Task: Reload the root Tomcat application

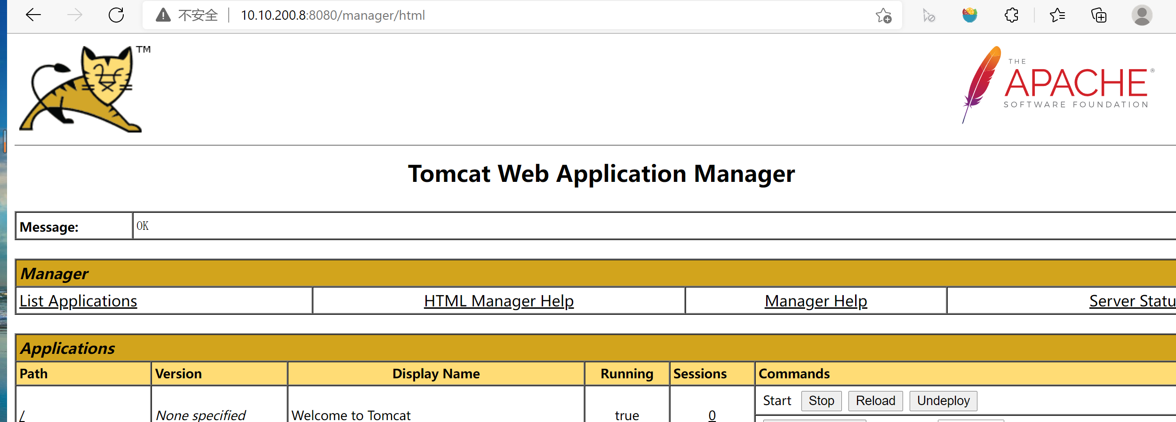Action: [x=875, y=401]
